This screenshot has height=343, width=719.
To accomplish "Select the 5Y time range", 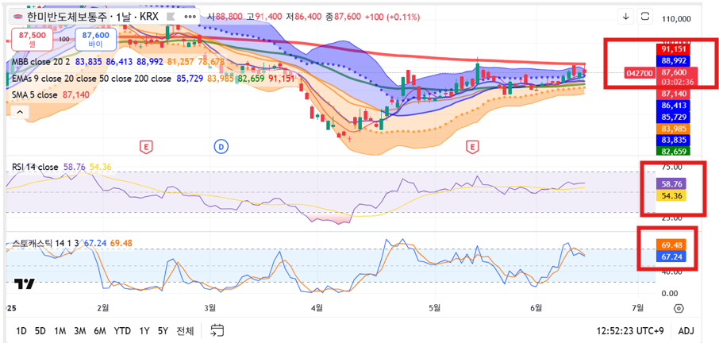I will 163,330.
